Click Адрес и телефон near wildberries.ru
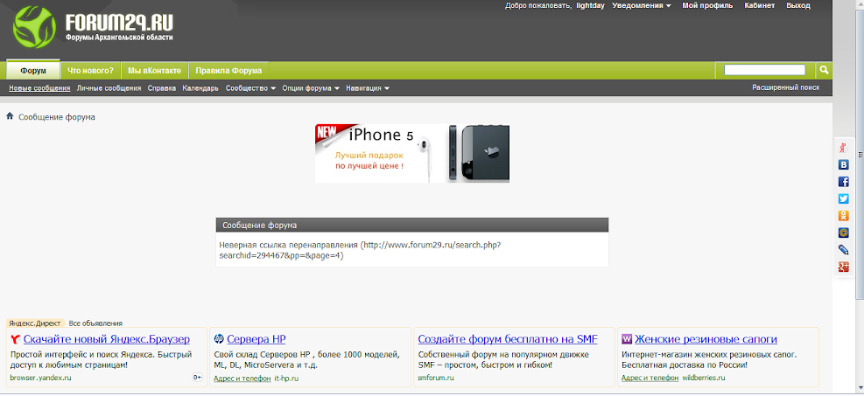 pos(650,378)
